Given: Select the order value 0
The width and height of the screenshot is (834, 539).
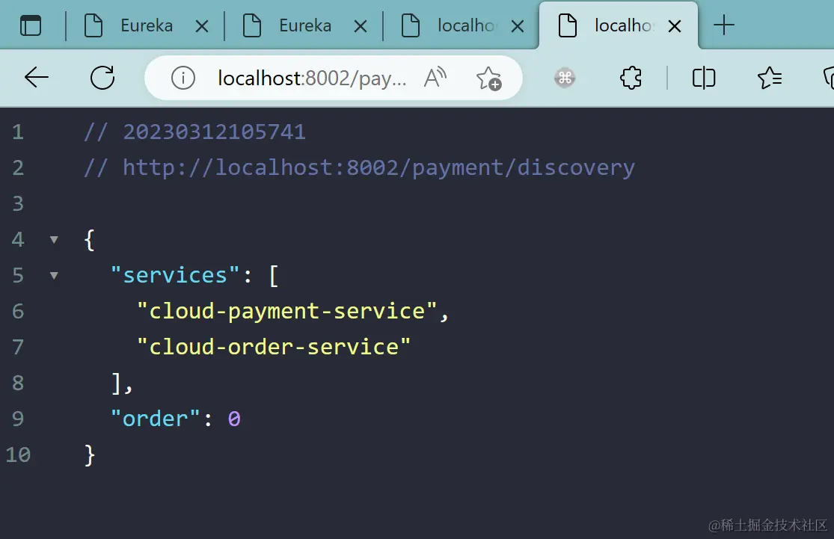Looking at the screenshot, I should coord(234,419).
